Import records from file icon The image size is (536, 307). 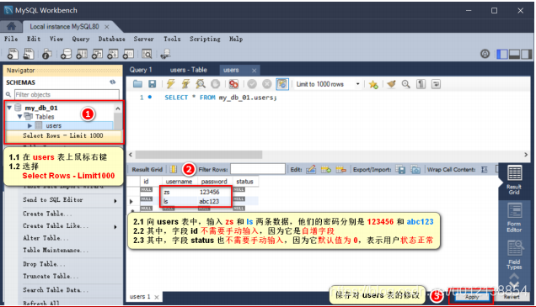[415, 170]
